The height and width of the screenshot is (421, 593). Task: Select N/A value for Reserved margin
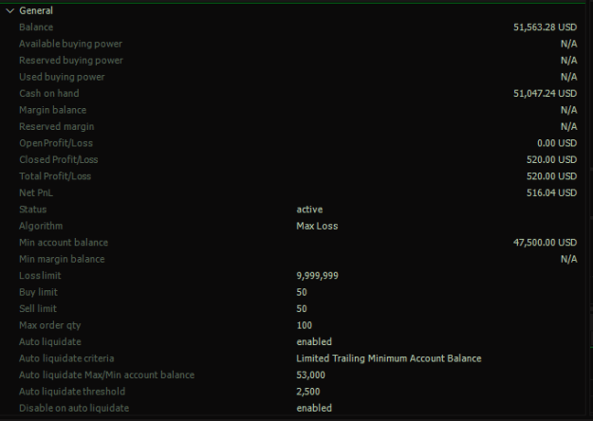point(568,127)
